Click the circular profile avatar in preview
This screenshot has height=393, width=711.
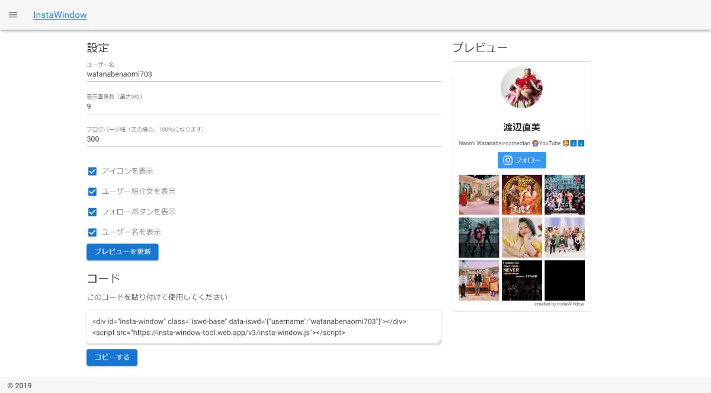(x=522, y=87)
